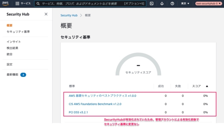This screenshot has width=224, height=127.
Task: Click the 0% score for CIS AWS Foundations
Action: click(205, 104)
